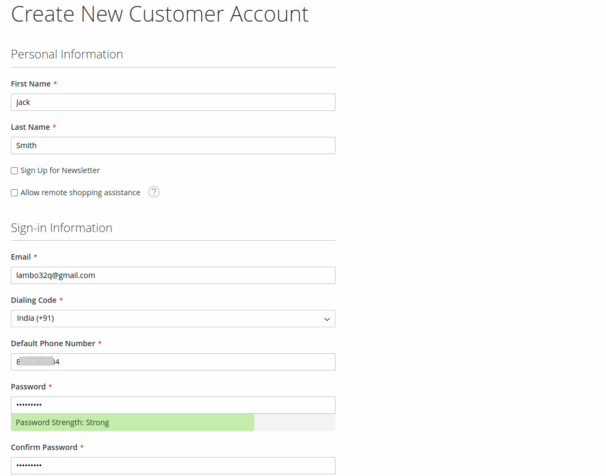Open the help tooltip beside remote shopping assistance
The width and height of the screenshot is (606, 476).
pyautogui.click(x=154, y=192)
